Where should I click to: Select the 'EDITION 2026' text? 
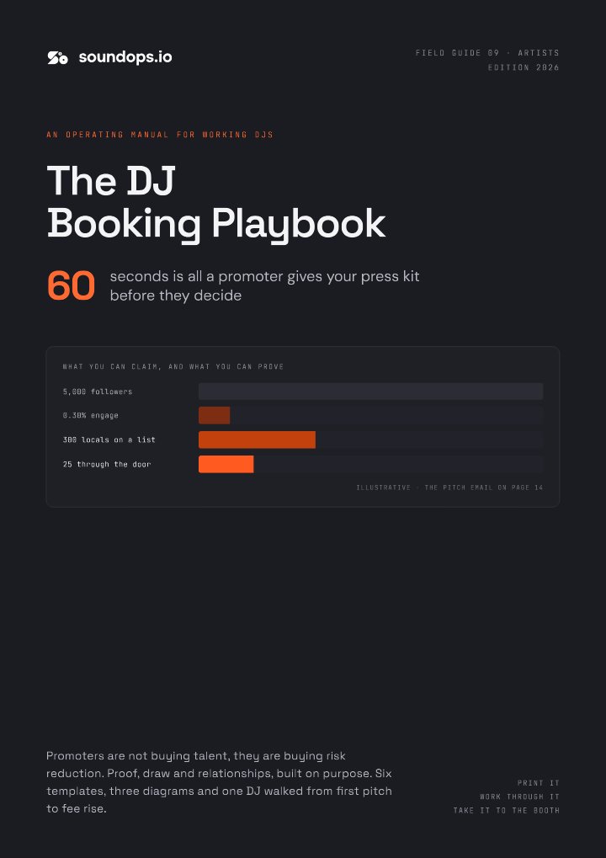[x=524, y=68]
